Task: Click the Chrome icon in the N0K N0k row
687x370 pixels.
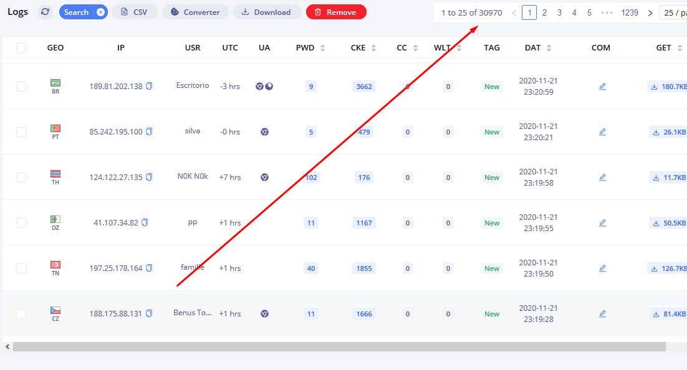Action: coord(264,178)
